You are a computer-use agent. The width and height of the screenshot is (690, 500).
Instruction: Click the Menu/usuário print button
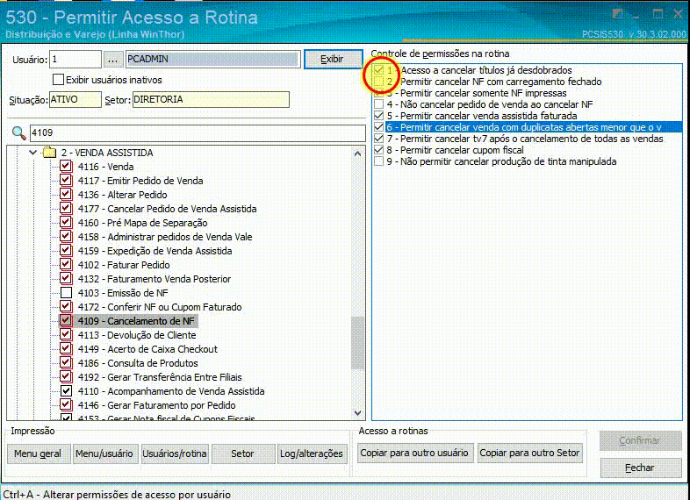[104, 454]
